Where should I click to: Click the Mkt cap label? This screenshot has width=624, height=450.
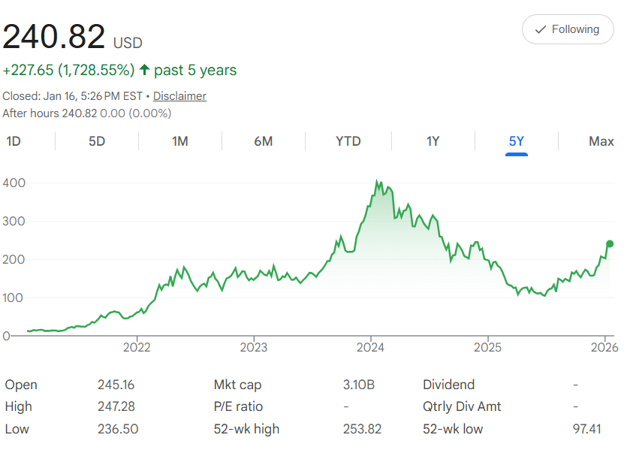pos(238,385)
